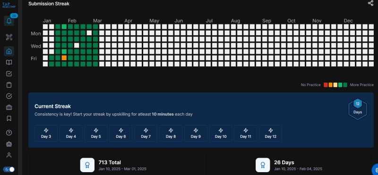The height and width of the screenshot is (175, 378).
Task: Click the red legend color swatch
Action: pos(326,85)
